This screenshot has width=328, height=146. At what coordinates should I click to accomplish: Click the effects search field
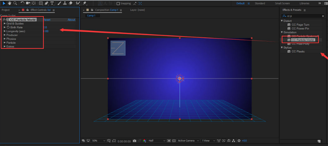[303, 16]
